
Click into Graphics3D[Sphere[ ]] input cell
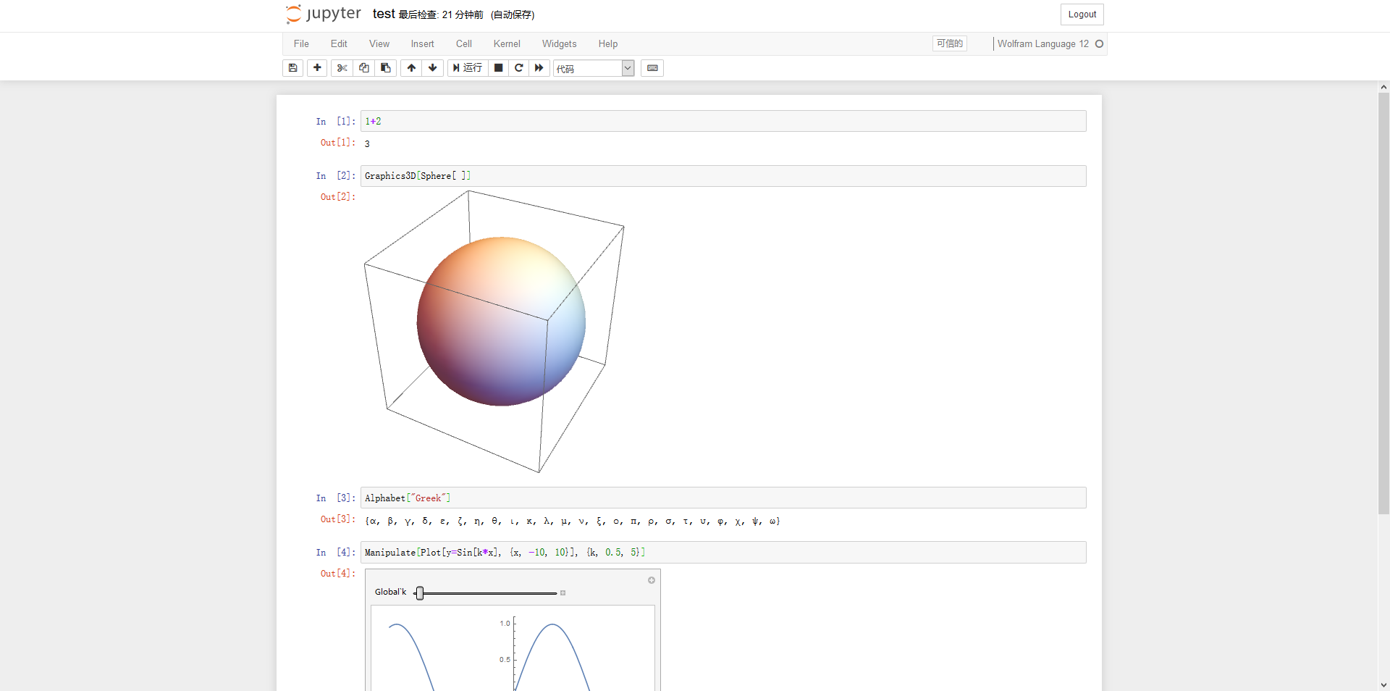[x=723, y=176]
